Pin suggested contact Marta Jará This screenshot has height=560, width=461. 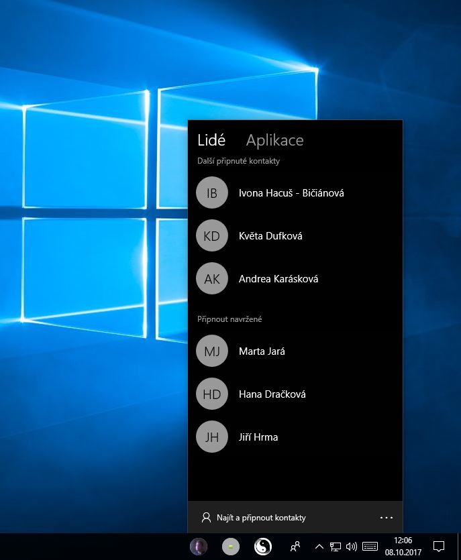295,351
